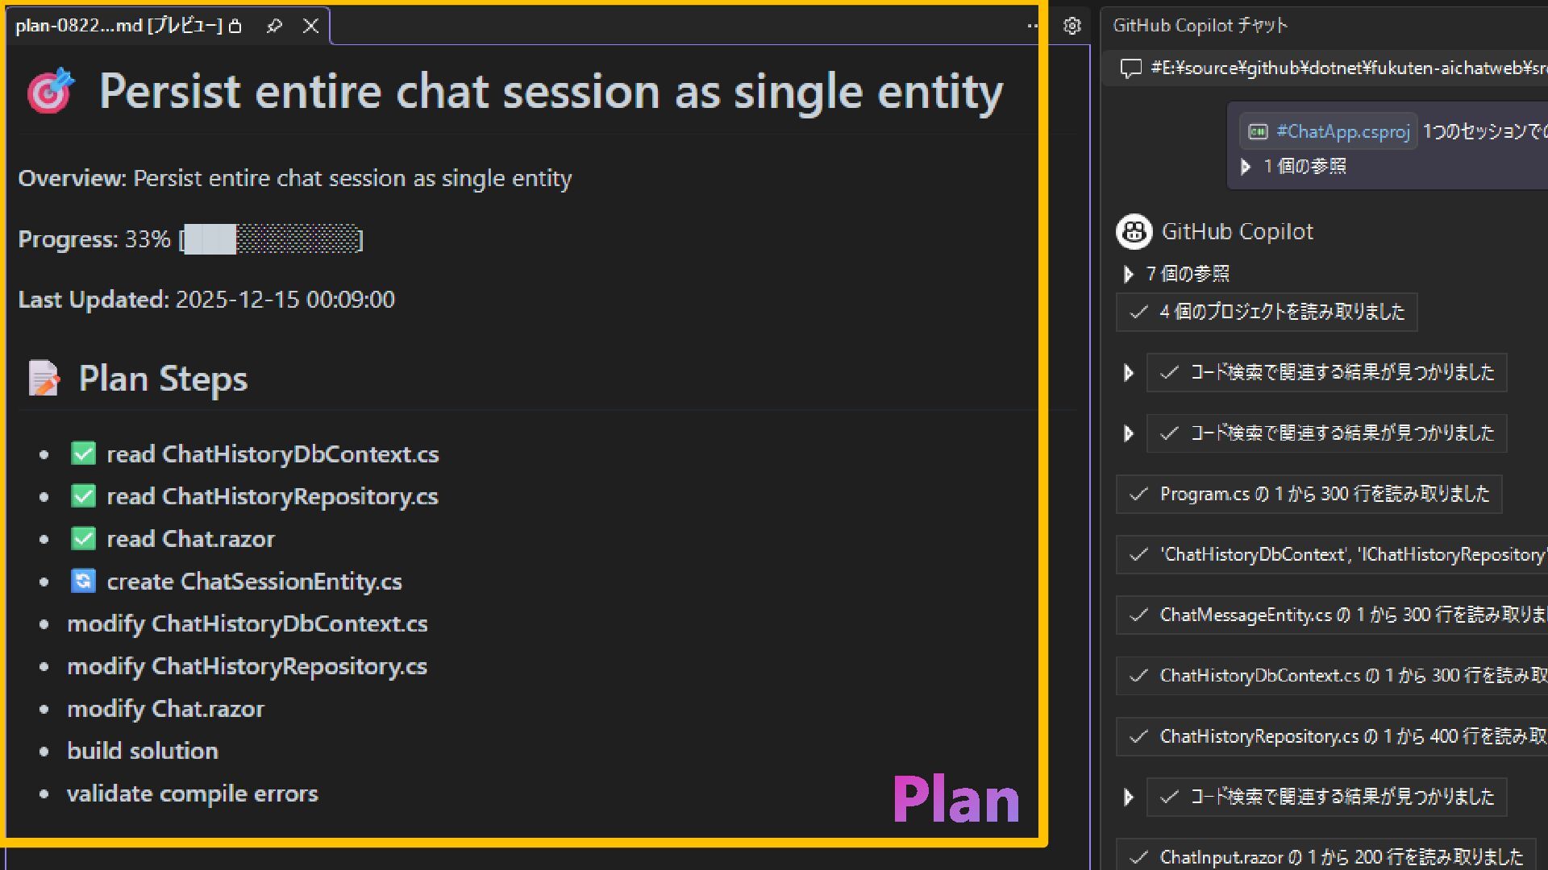Viewport: 1548px width, 870px height.
Task: Expand the 7 個の参照 references list
Action: point(1128,274)
